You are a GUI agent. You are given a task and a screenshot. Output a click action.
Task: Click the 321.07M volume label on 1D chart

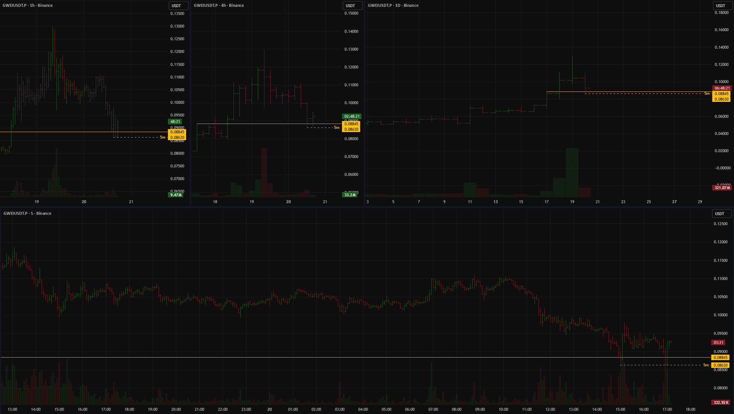pos(722,188)
